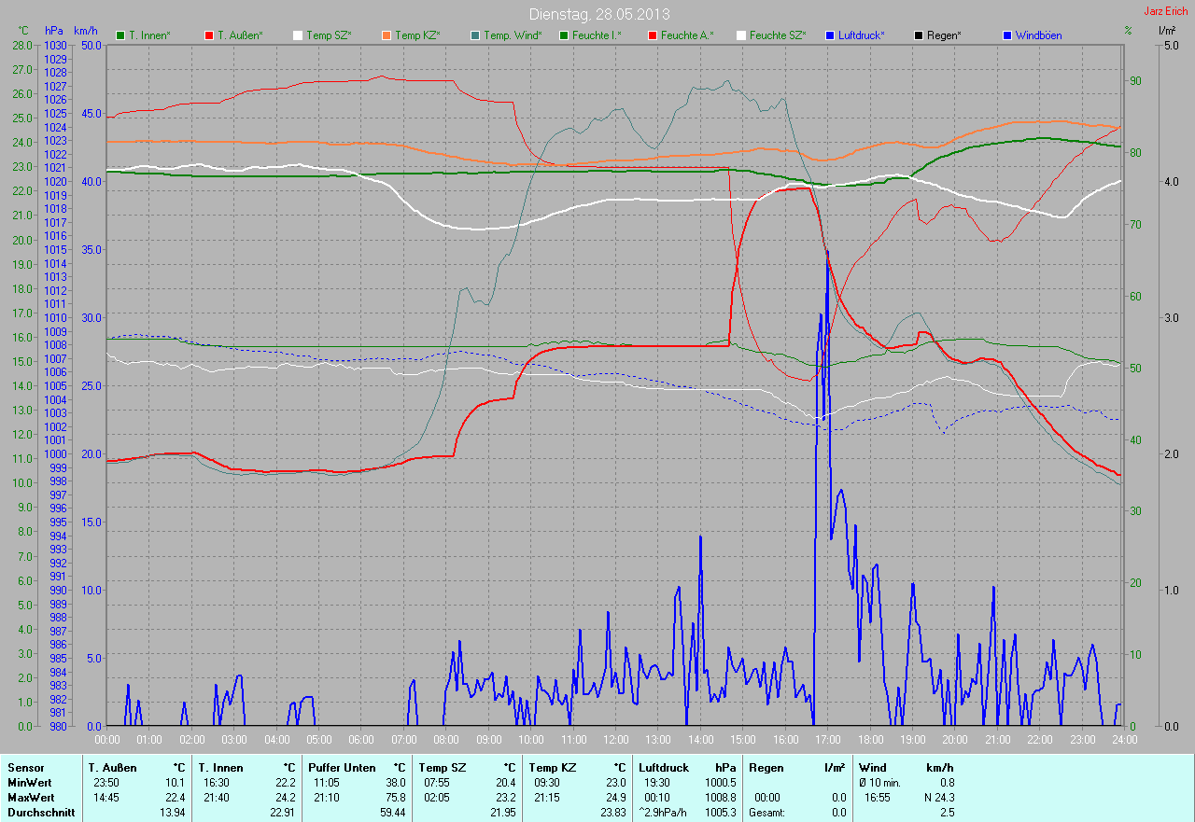Click the 'MaxWert' row label
Image resolution: width=1195 pixels, height=822 pixels.
click(29, 798)
